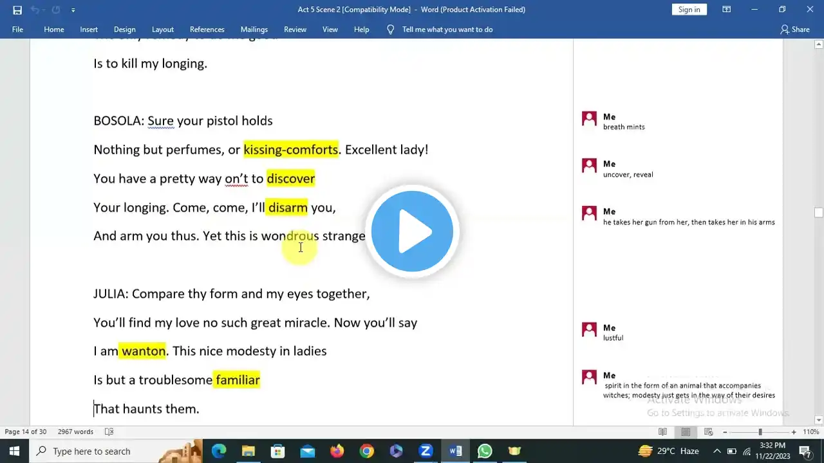Image resolution: width=824 pixels, height=463 pixels.
Task: Select the References tab
Action: 207,30
